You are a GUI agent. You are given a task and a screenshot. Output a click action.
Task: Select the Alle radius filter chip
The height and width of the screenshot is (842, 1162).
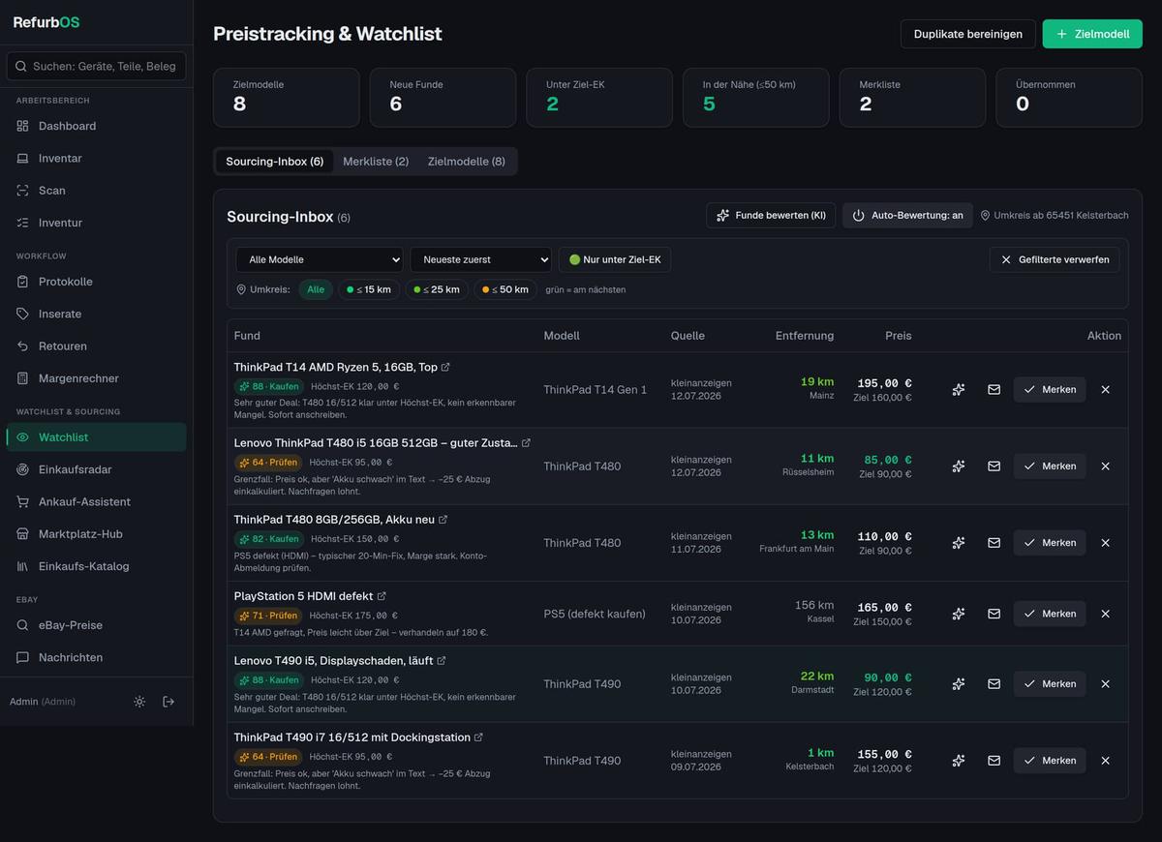point(316,289)
